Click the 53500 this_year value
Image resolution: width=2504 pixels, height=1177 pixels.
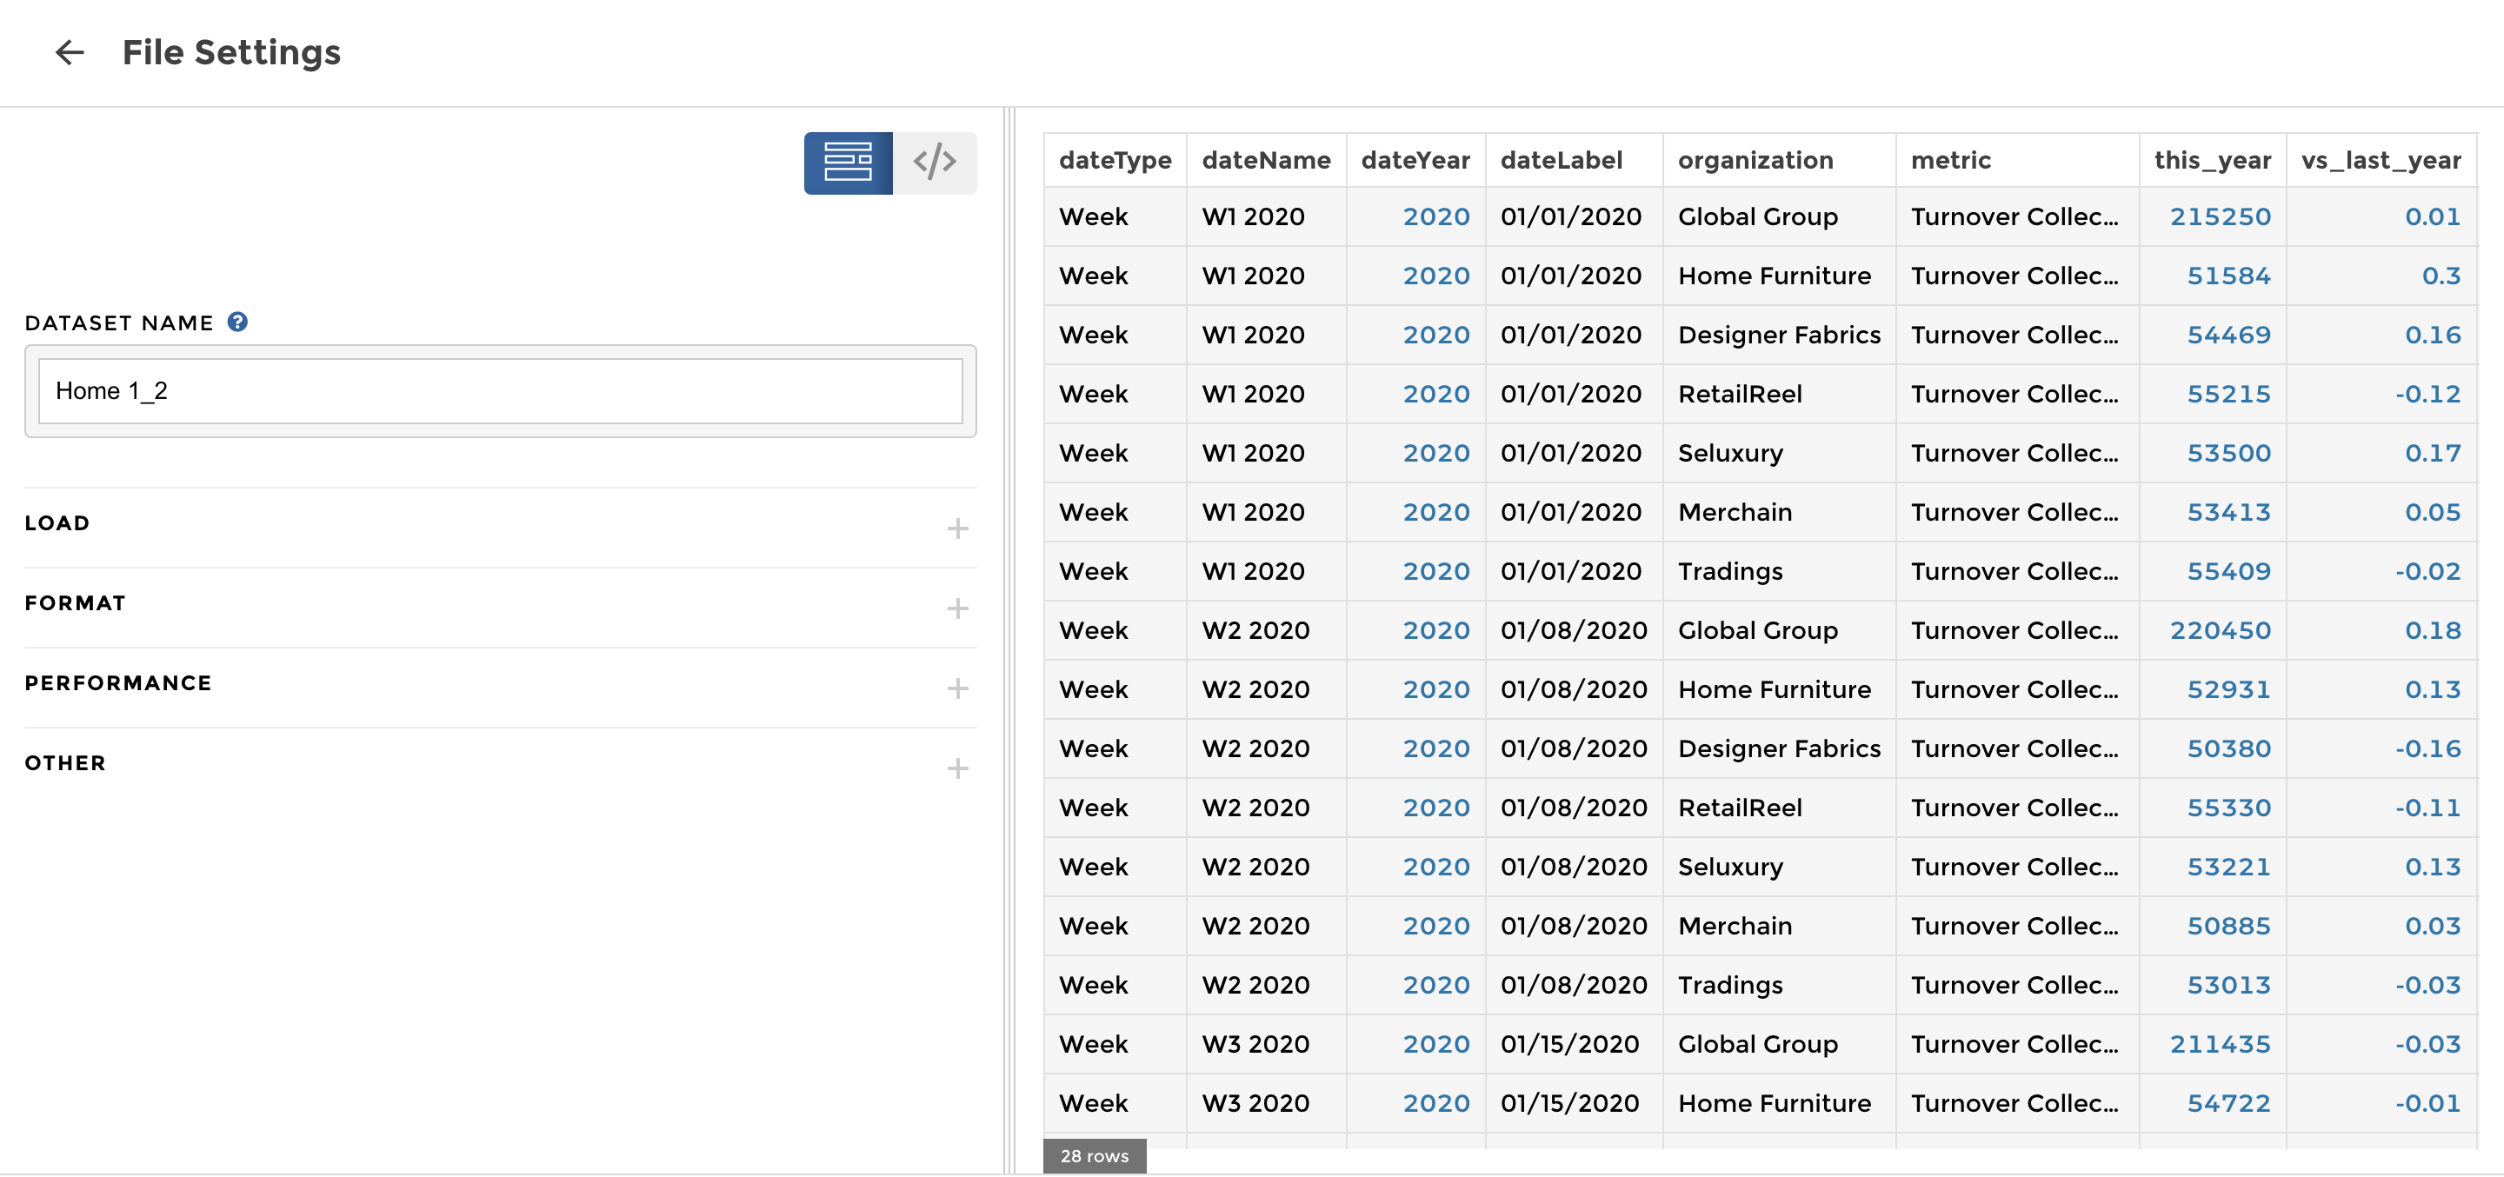tap(2229, 454)
